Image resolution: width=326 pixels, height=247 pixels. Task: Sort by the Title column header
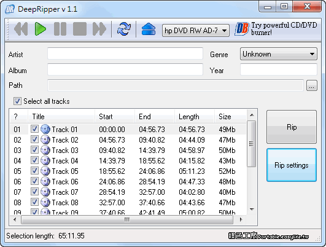click(61, 117)
